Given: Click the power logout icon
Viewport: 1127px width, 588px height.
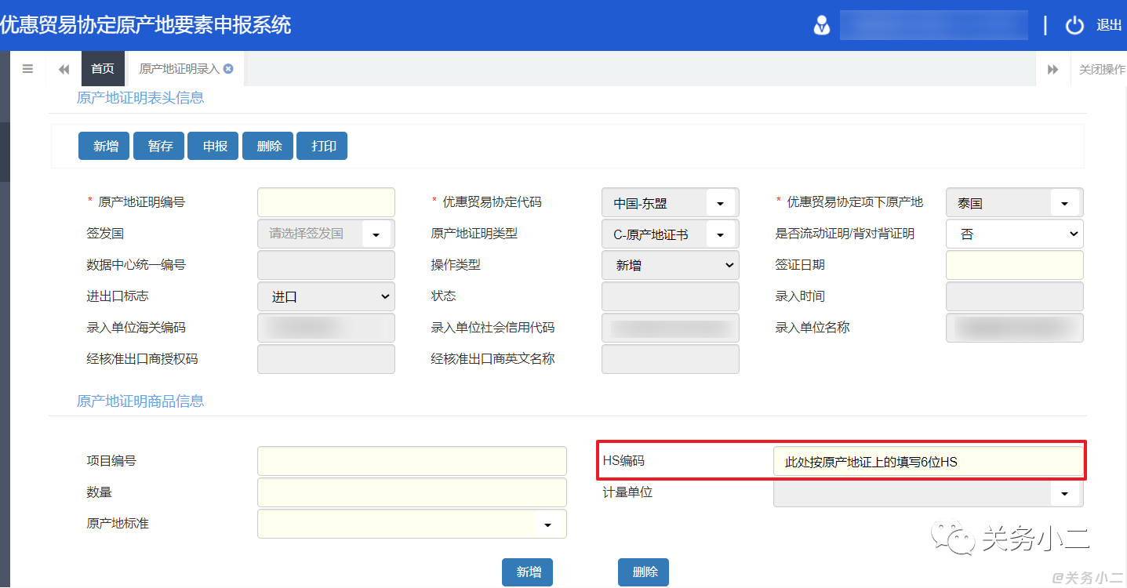Looking at the screenshot, I should [1074, 25].
